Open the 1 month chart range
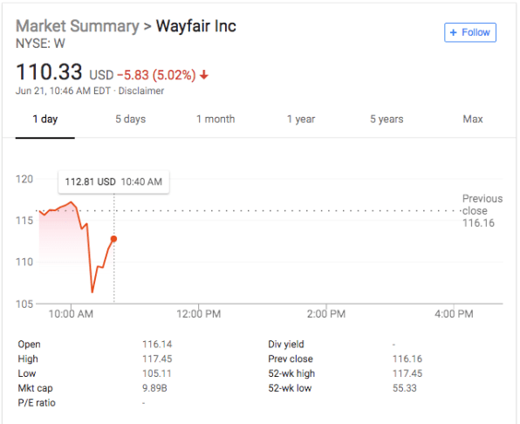 (x=216, y=119)
